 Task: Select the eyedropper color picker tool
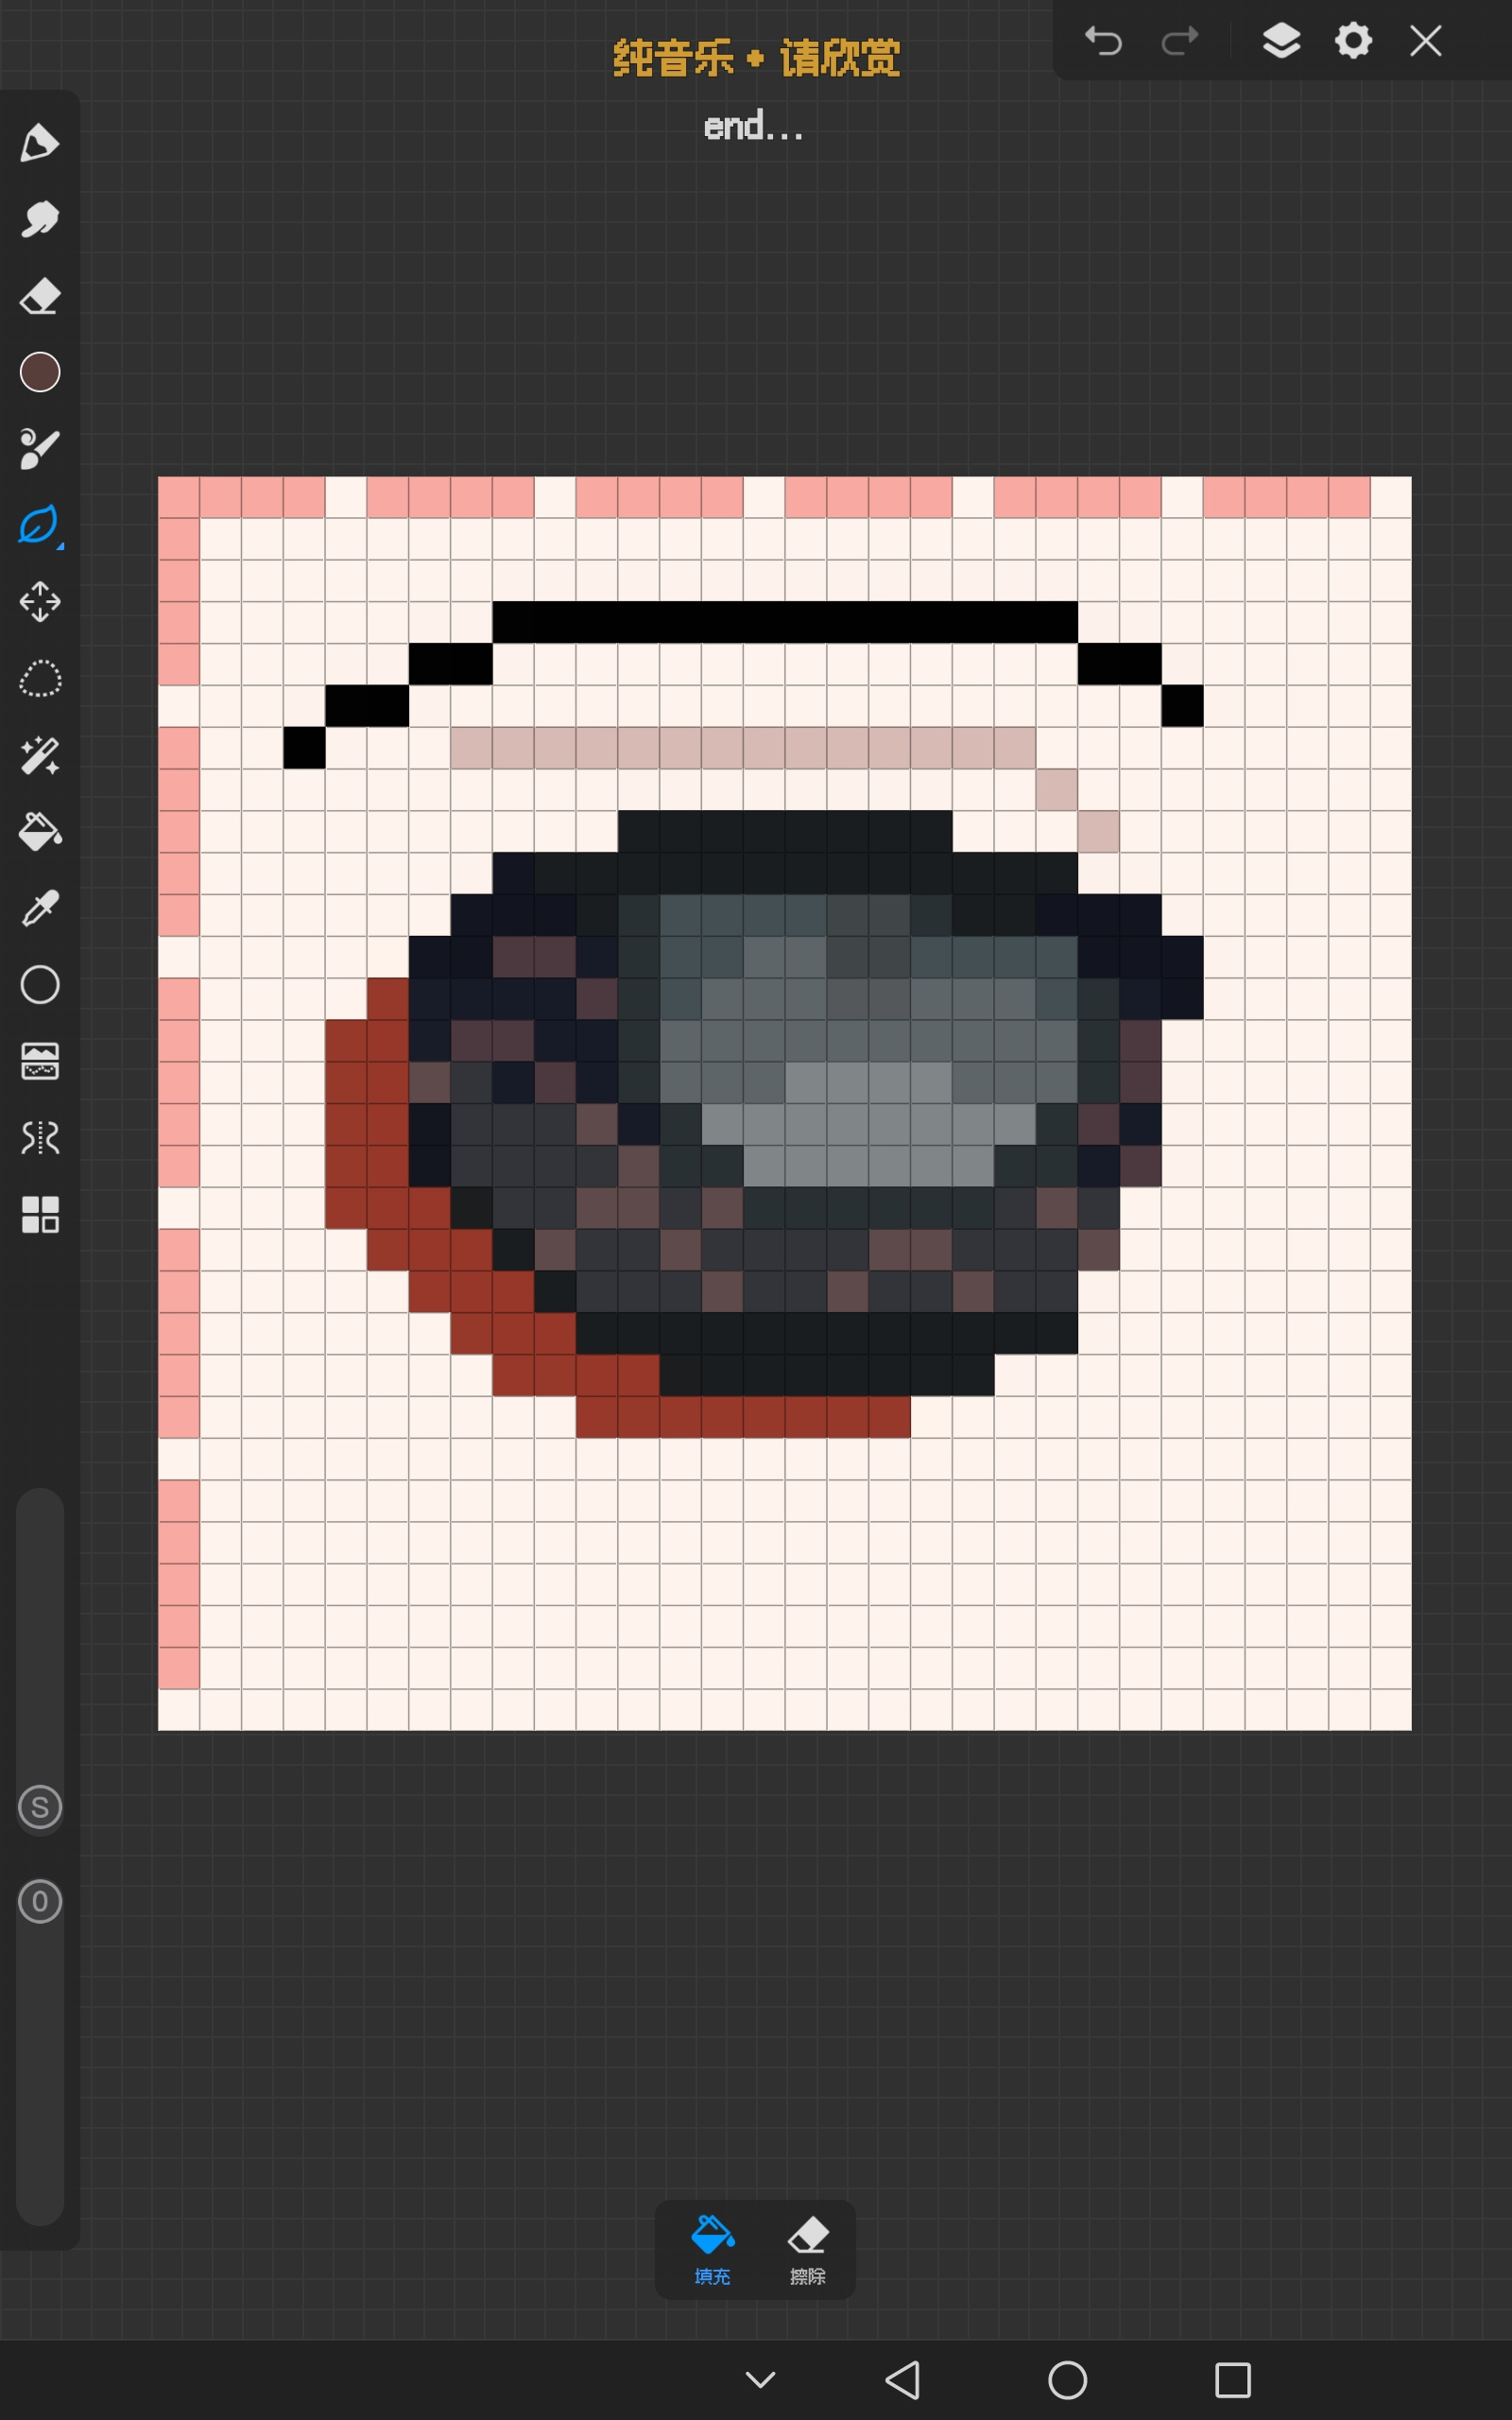click(x=40, y=908)
